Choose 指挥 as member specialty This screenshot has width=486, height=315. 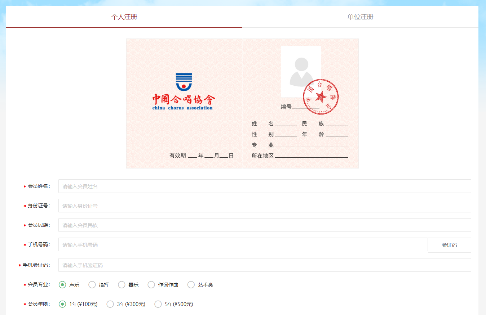92,285
